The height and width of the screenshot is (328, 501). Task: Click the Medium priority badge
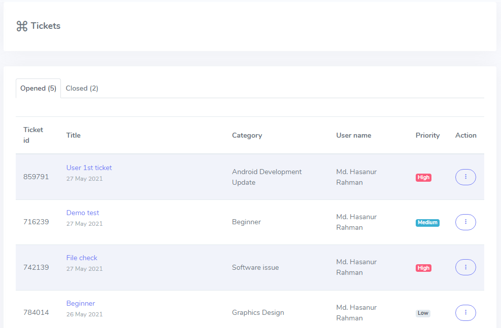[x=427, y=223]
